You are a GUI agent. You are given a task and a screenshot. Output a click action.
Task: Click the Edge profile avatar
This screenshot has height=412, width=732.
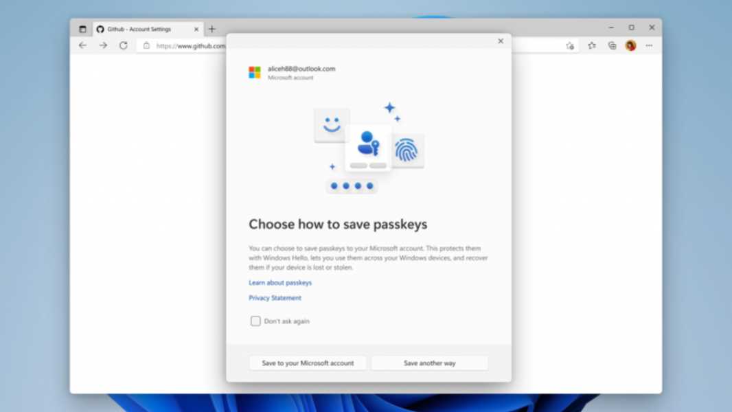pos(630,45)
